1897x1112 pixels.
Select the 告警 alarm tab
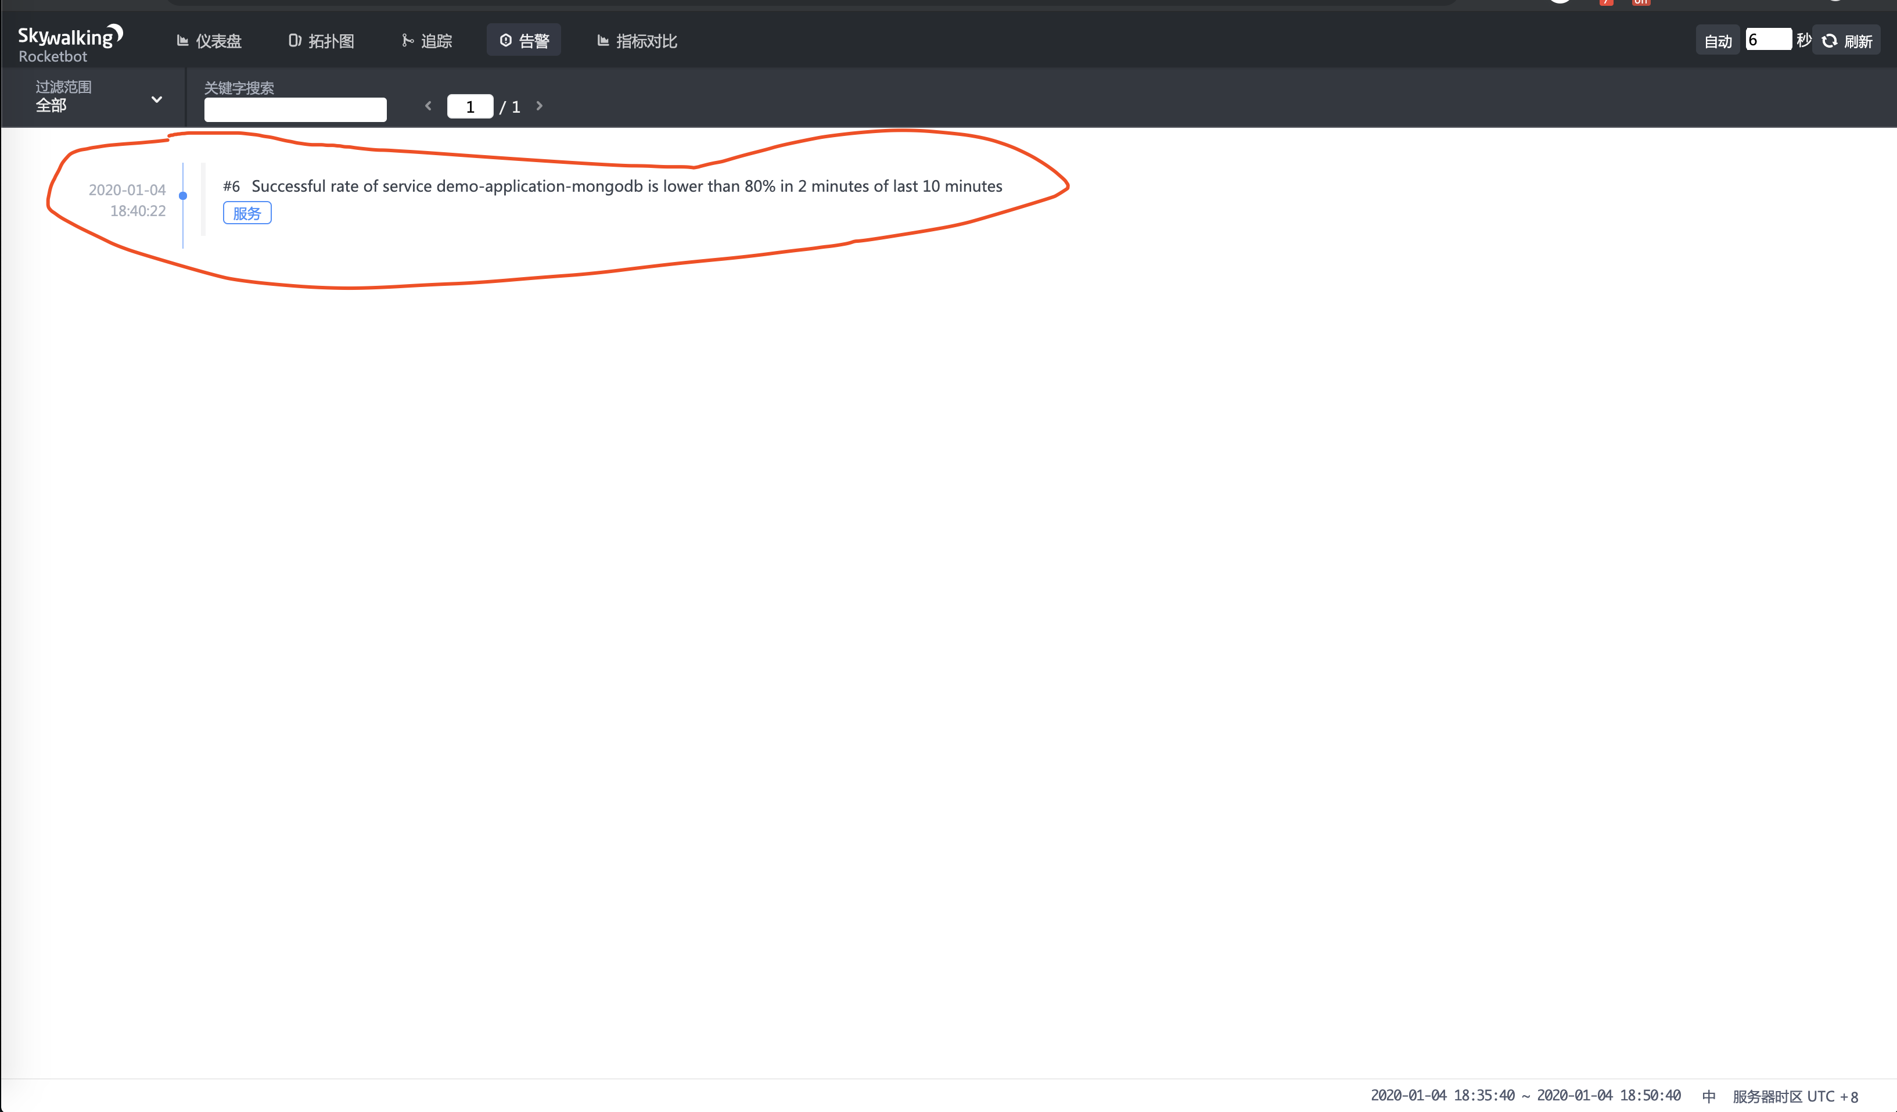coord(524,41)
